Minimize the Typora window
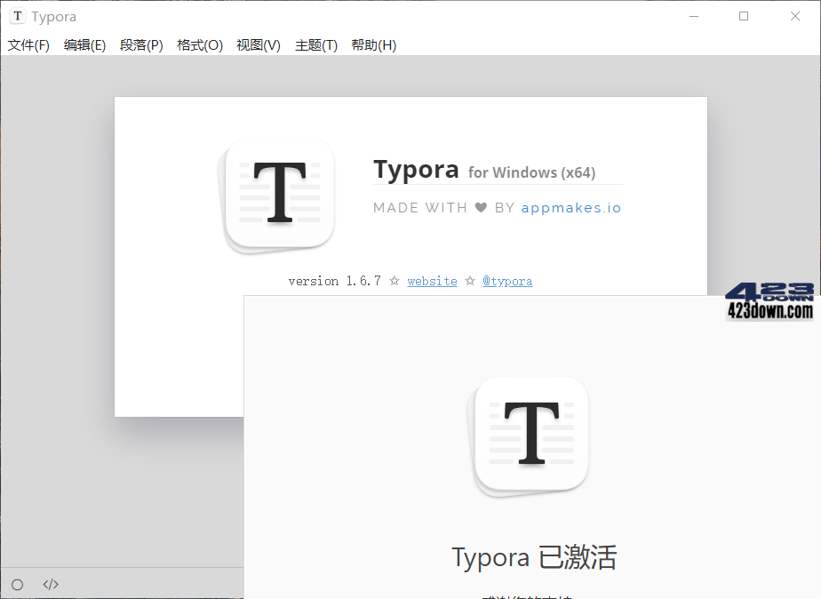Viewport: 821px width, 599px height. pos(693,15)
